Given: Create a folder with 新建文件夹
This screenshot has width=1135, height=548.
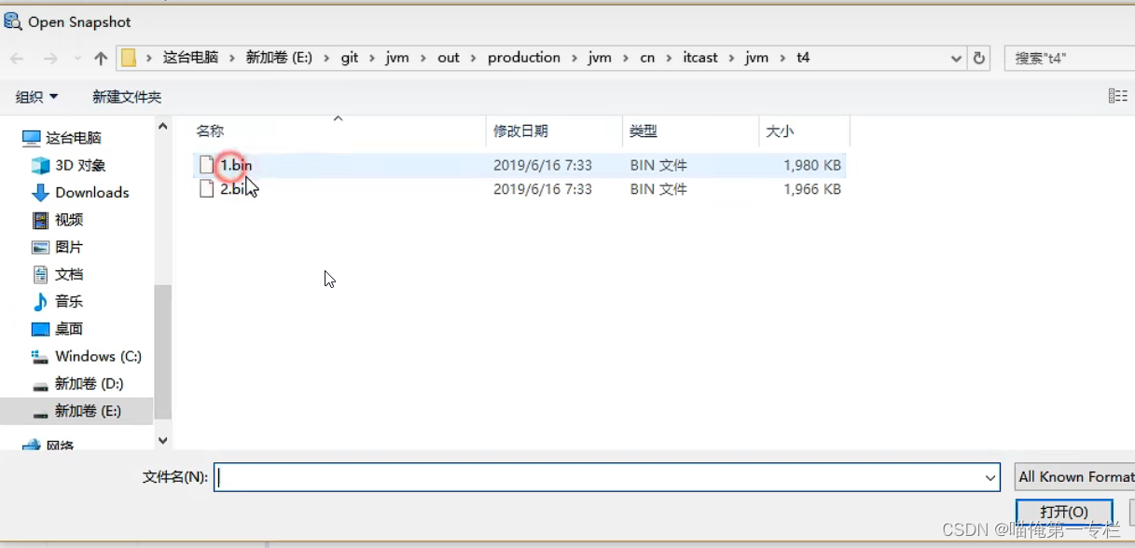Looking at the screenshot, I should pos(127,97).
